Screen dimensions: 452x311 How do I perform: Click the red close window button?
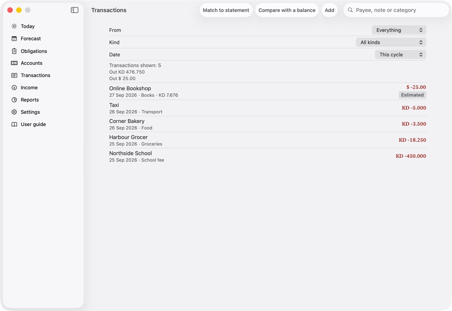pos(10,10)
